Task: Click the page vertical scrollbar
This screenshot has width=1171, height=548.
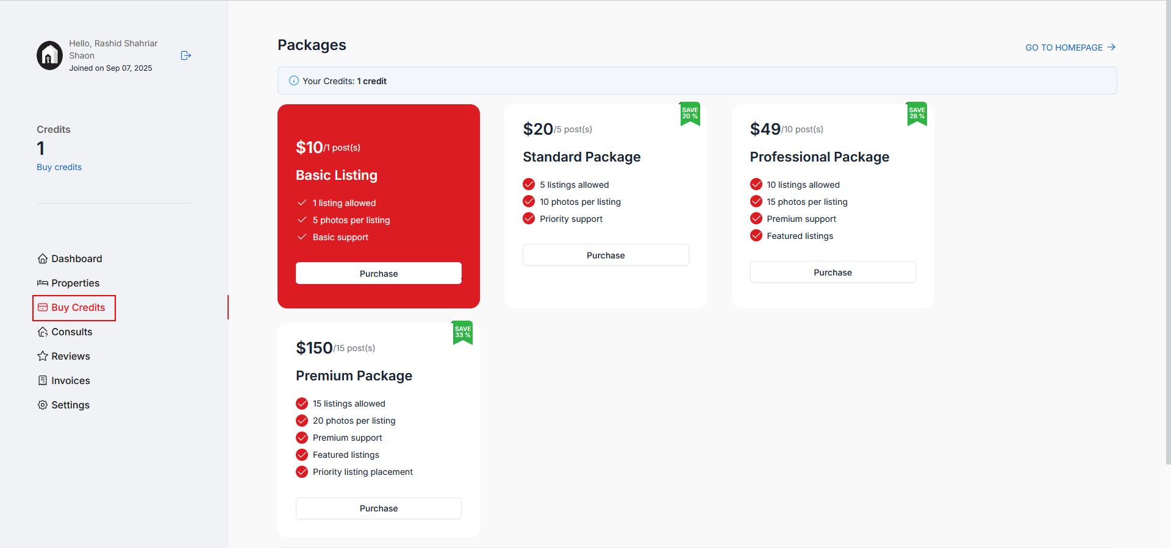Action: coord(1168,232)
